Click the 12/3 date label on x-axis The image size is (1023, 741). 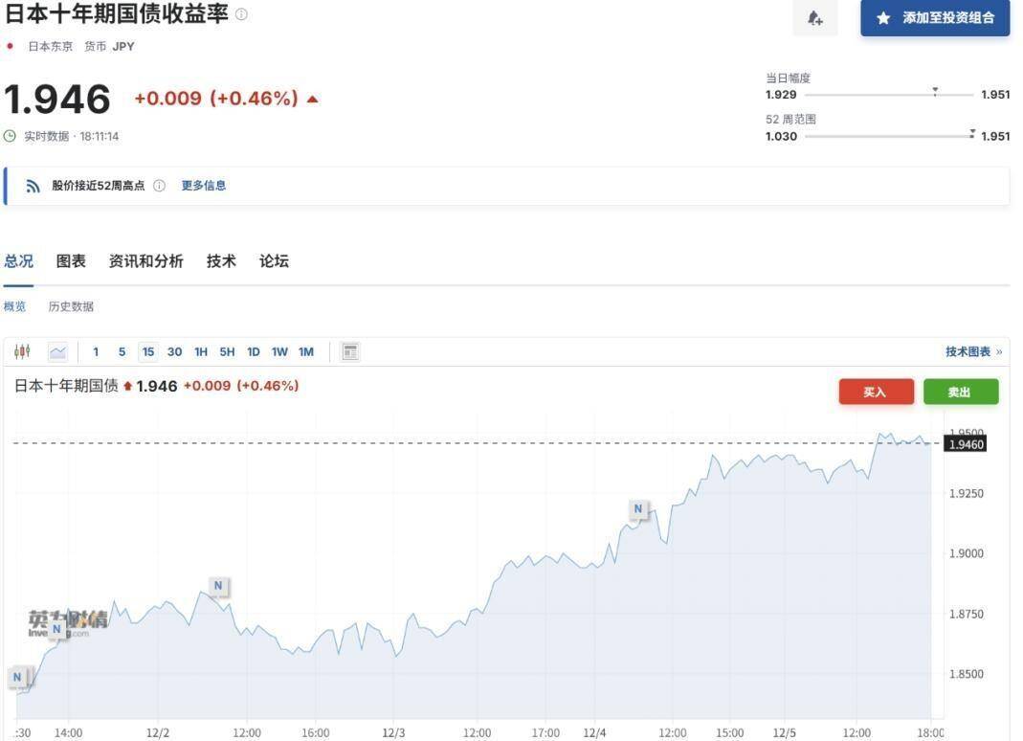[393, 733]
